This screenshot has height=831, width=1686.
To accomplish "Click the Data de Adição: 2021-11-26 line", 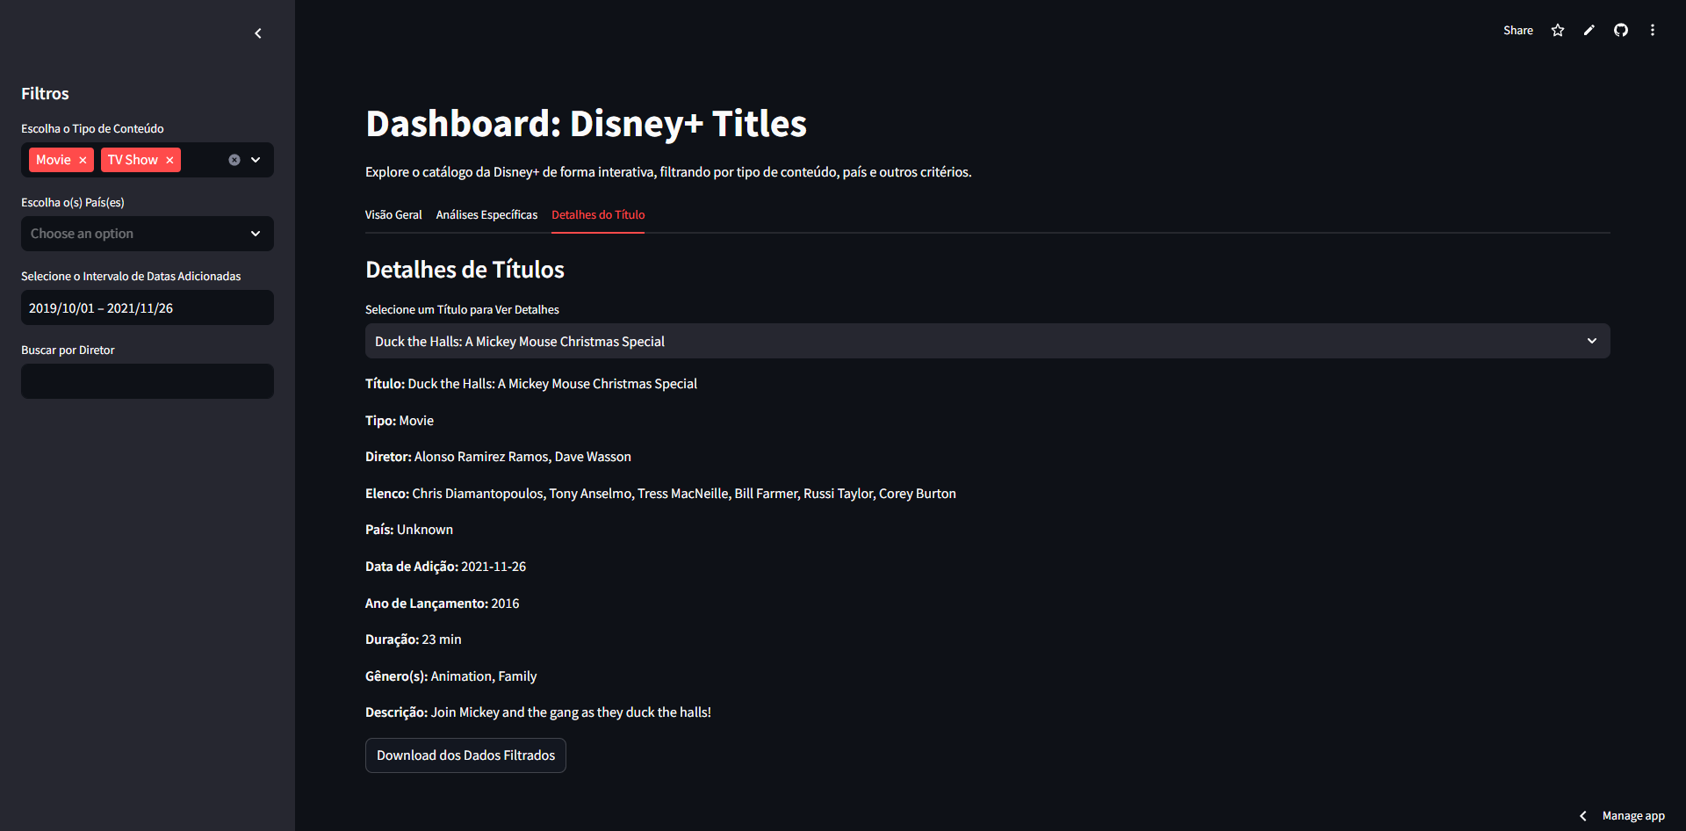I will (x=445, y=567).
